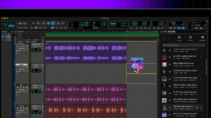
Task: Solo the Synth track
Action: tap(24, 67)
